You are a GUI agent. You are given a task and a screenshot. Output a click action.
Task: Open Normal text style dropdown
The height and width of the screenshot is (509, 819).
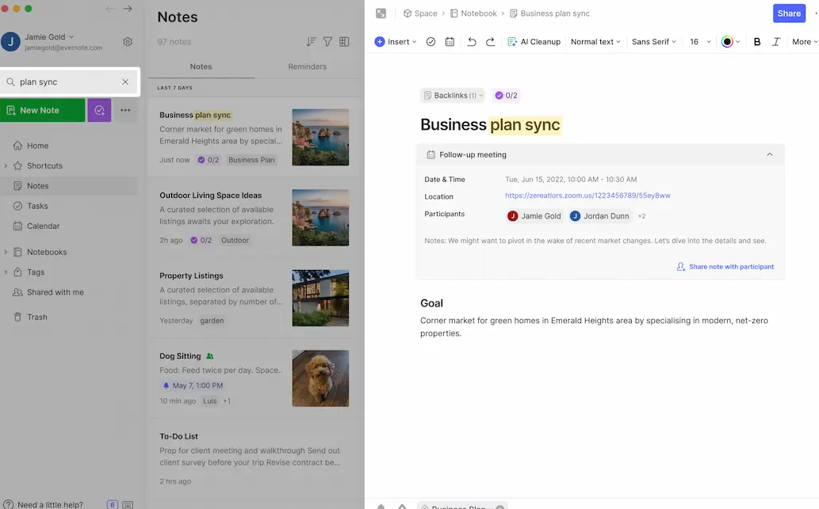pos(595,42)
